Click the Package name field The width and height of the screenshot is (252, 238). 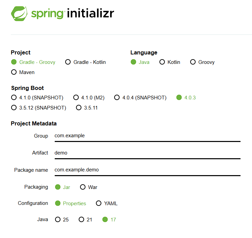[x=147, y=170]
